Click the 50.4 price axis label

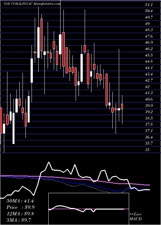(x=149, y=11)
